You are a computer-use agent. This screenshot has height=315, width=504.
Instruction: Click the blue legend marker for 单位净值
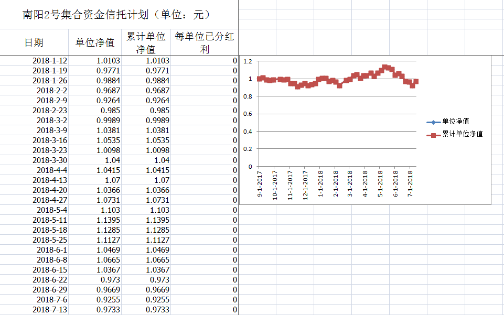pyautogui.click(x=433, y=122)
